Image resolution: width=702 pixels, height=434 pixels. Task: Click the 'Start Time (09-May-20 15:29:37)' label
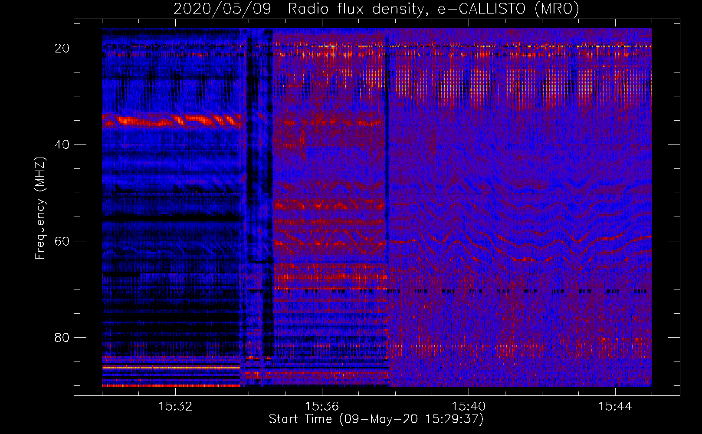click(x=376, y=419)
